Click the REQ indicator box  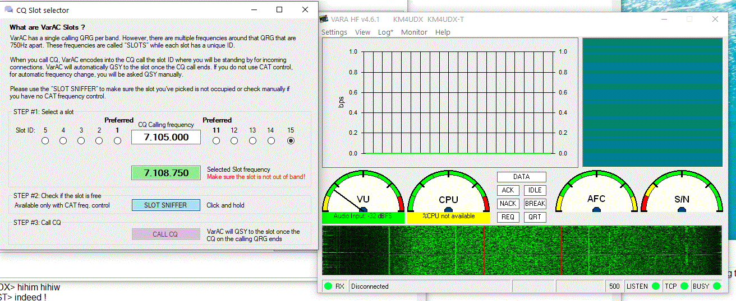(x=508, y=217)
